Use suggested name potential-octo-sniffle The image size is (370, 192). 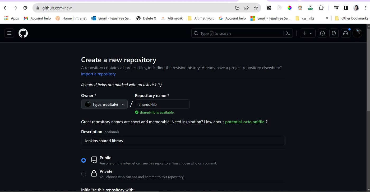(x=245, y=122)
